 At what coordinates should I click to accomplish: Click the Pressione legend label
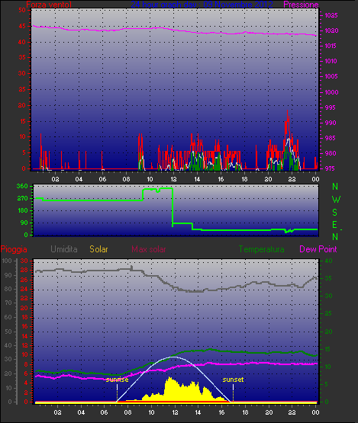[x=301, y=5]
